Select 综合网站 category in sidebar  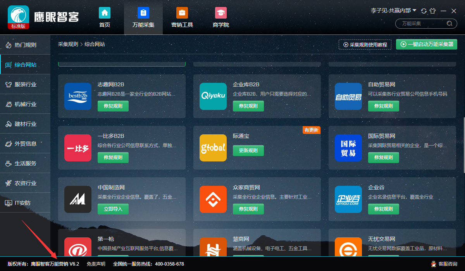(x=25, y=65)
